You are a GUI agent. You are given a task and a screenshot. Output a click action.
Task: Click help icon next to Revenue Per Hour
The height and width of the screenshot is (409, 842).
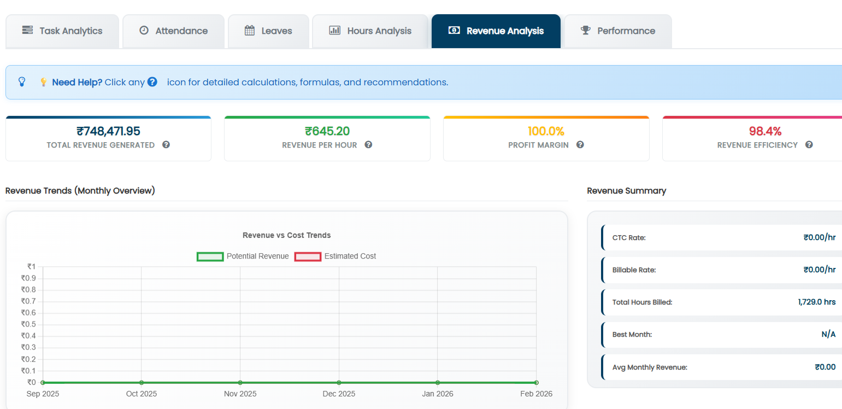coord(368,145)
